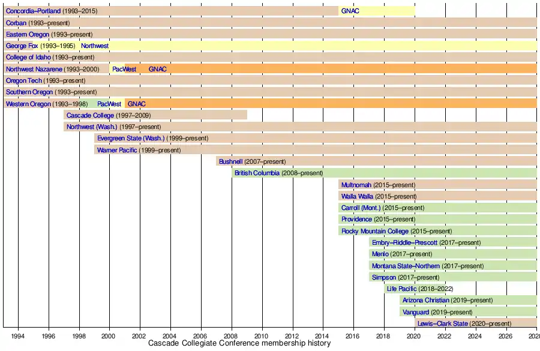
Task: Open the Bushnell link
Action: pos(230,161)
